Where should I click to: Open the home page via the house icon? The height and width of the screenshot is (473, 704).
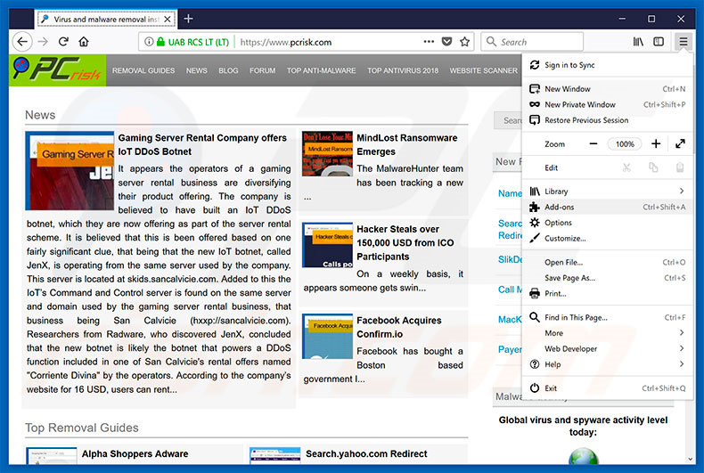[84, 42]
